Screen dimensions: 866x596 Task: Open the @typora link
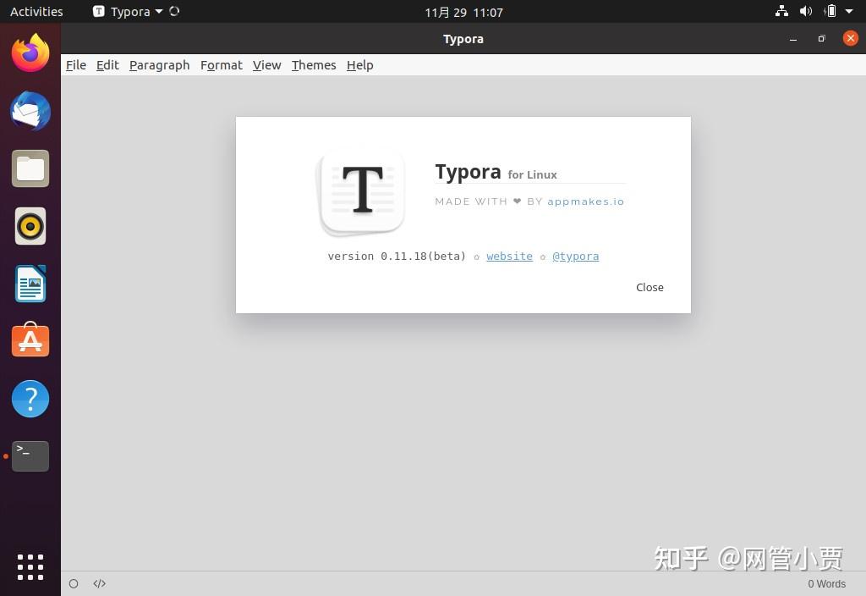click(x=575, y=256)
